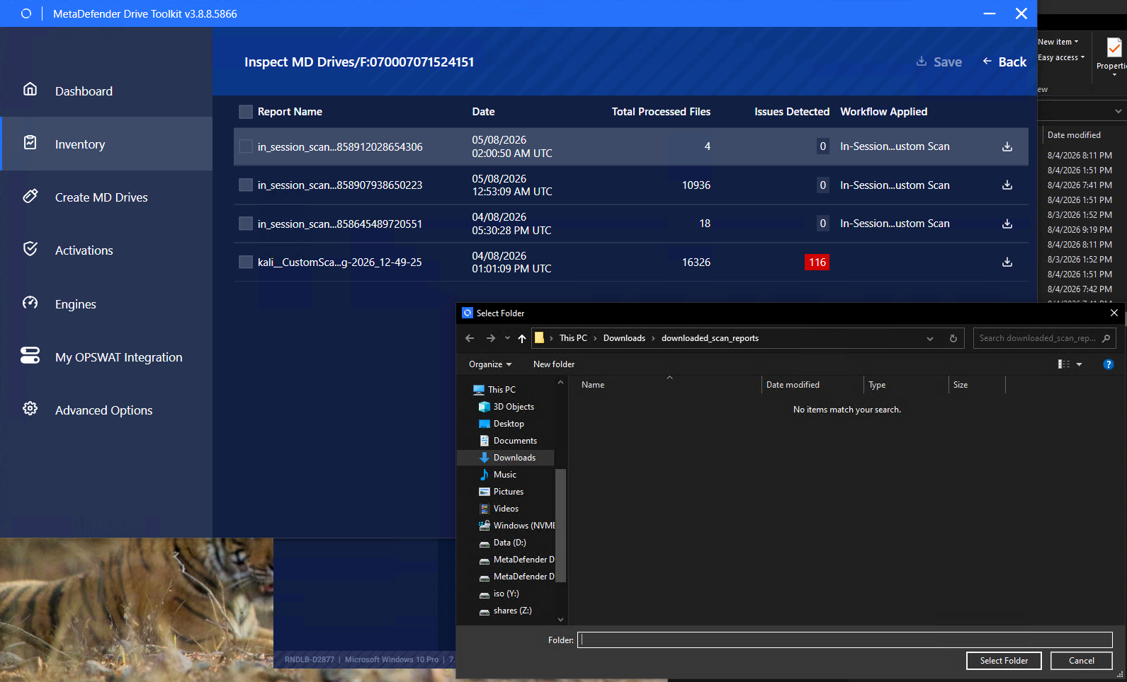
Task: Select 3D Objects in the folder tree
Action: coord(514,407)
